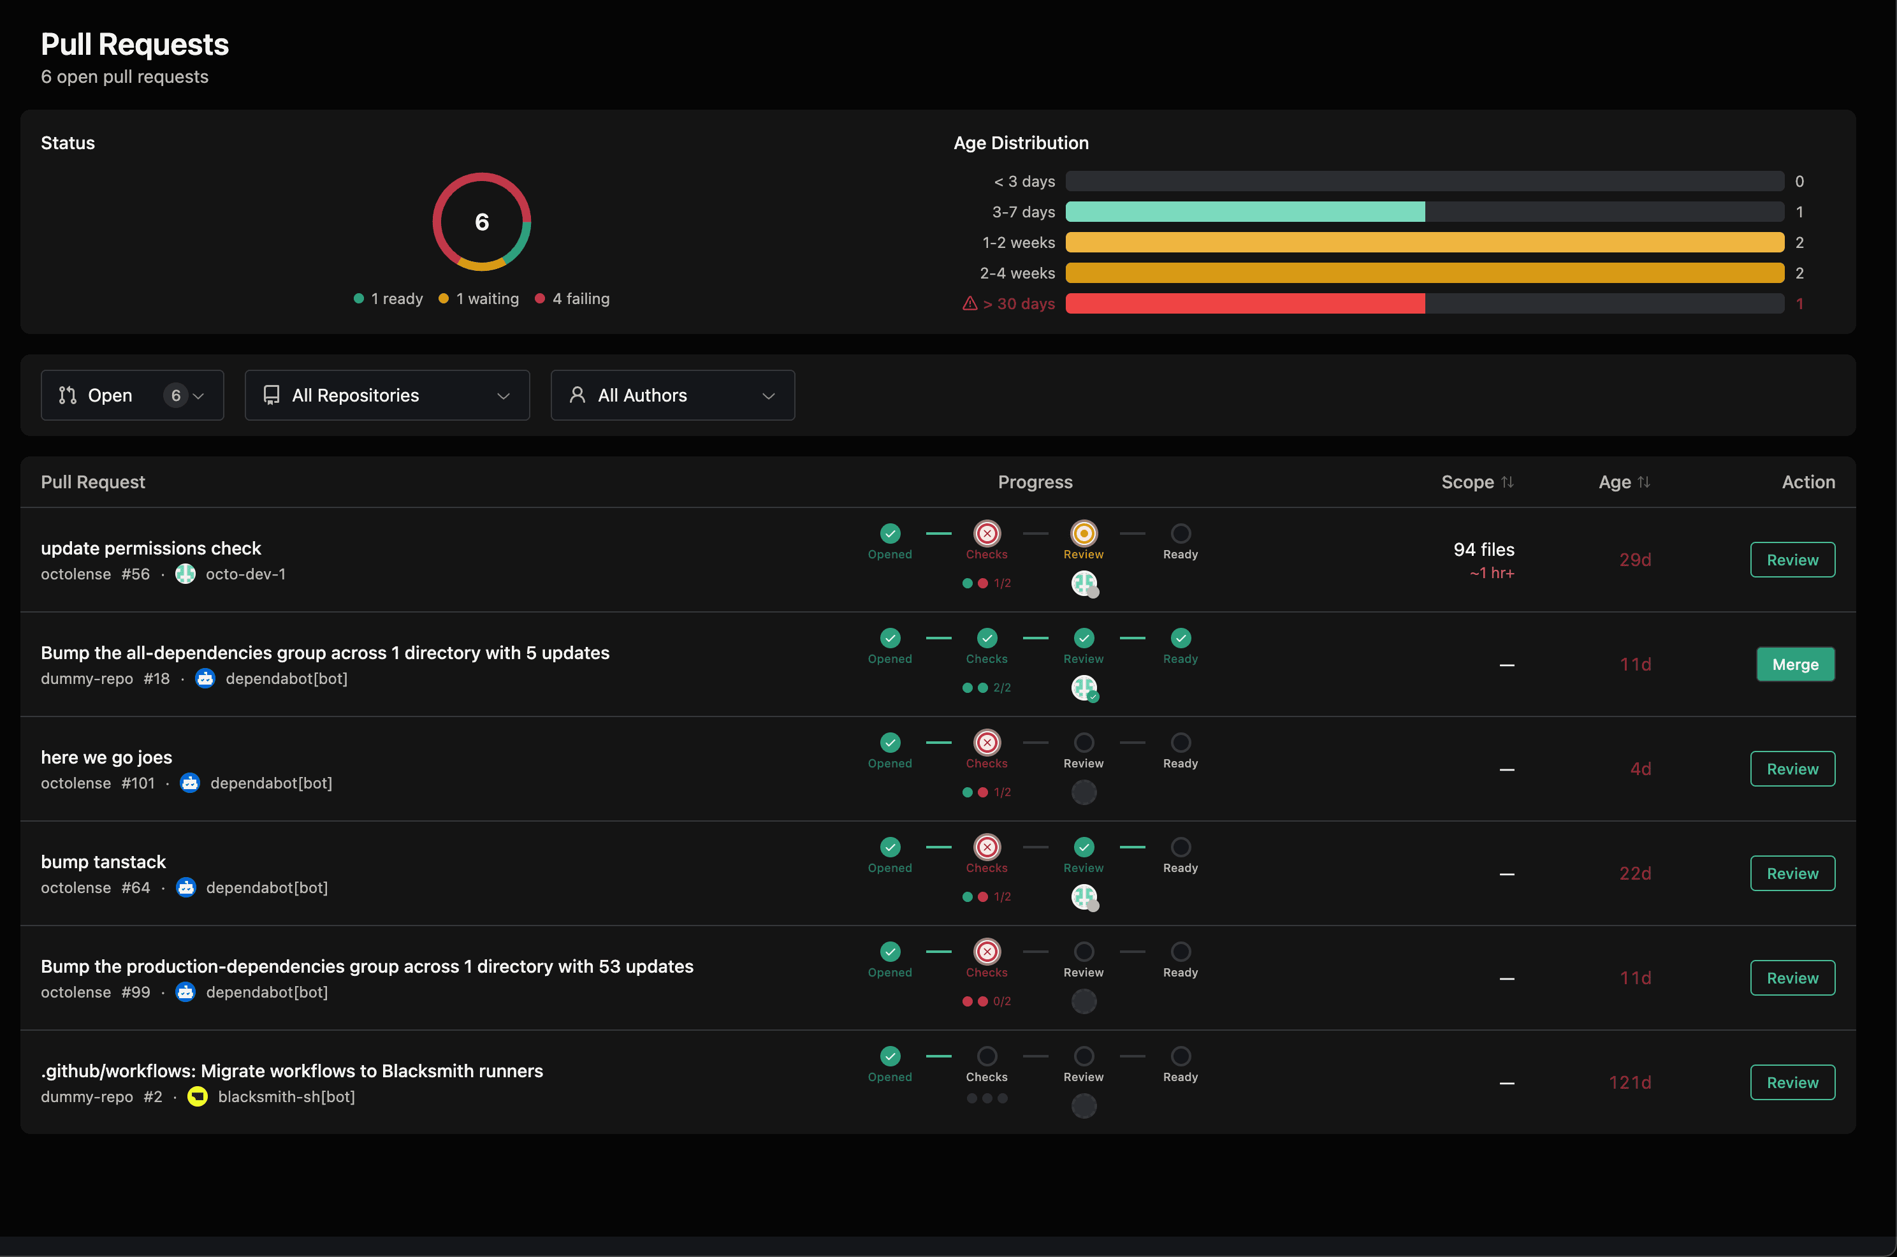Click the dependabot[bot] avatar on PR #18
This screenshot has height=1257, width=1897.
pos(206,678)
